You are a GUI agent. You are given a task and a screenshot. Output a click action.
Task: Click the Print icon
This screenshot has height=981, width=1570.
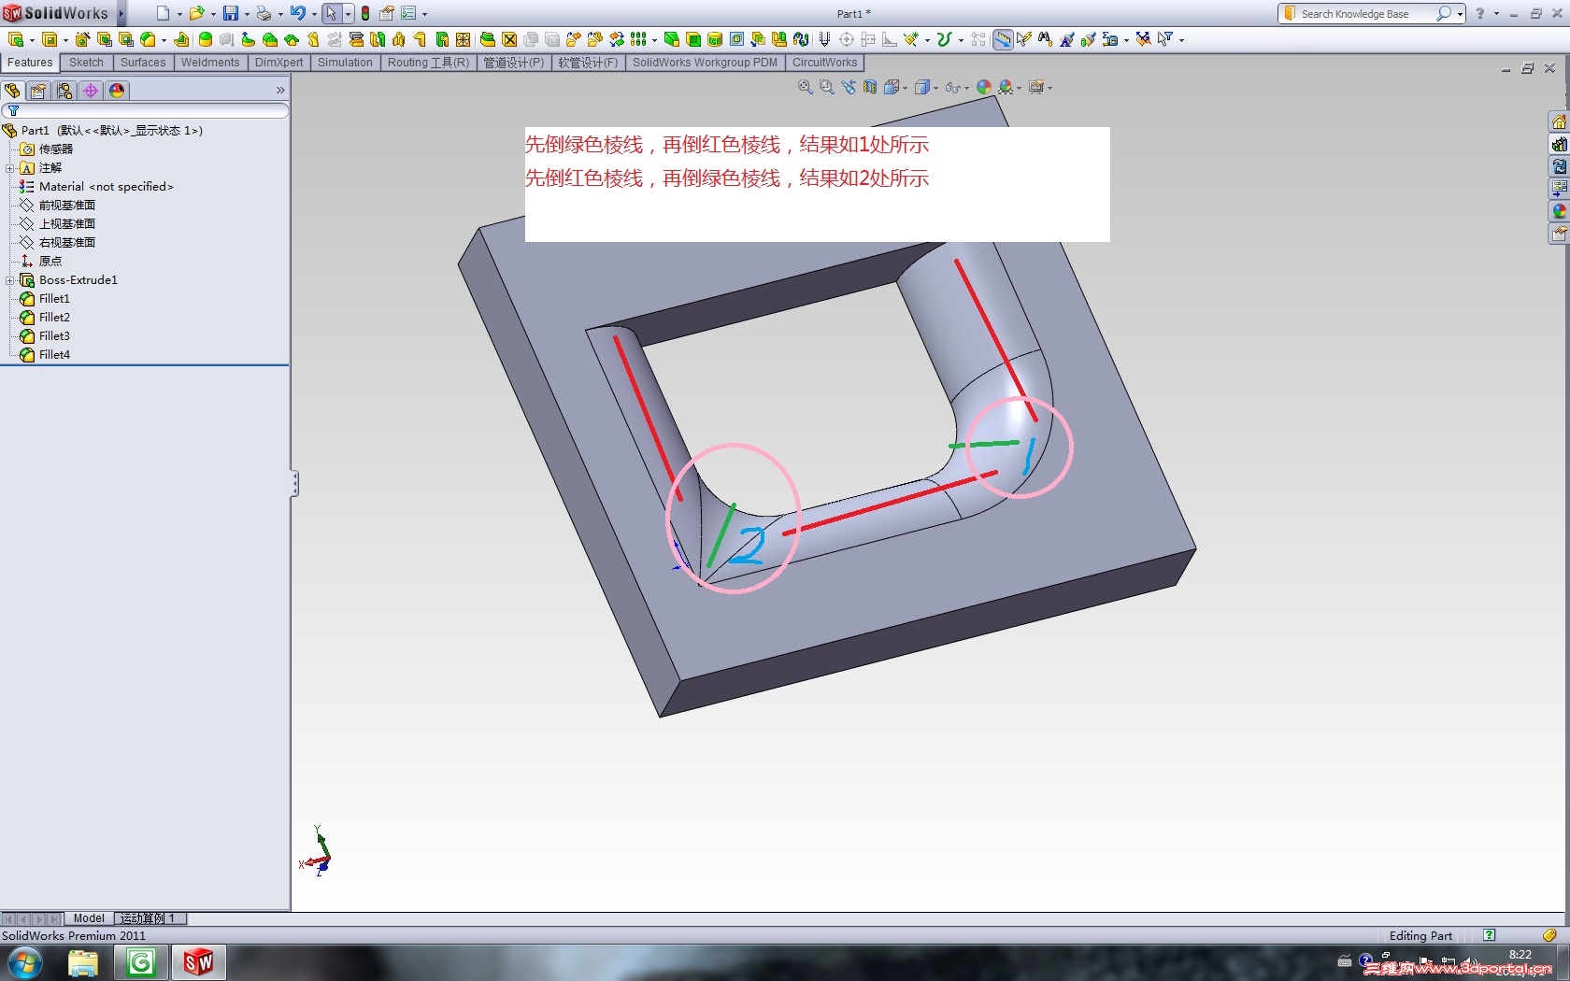tap(264, 13)
